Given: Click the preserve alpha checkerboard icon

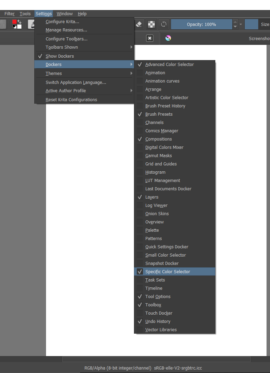Looking at the screenshot, I should click(x=151, y=24).
